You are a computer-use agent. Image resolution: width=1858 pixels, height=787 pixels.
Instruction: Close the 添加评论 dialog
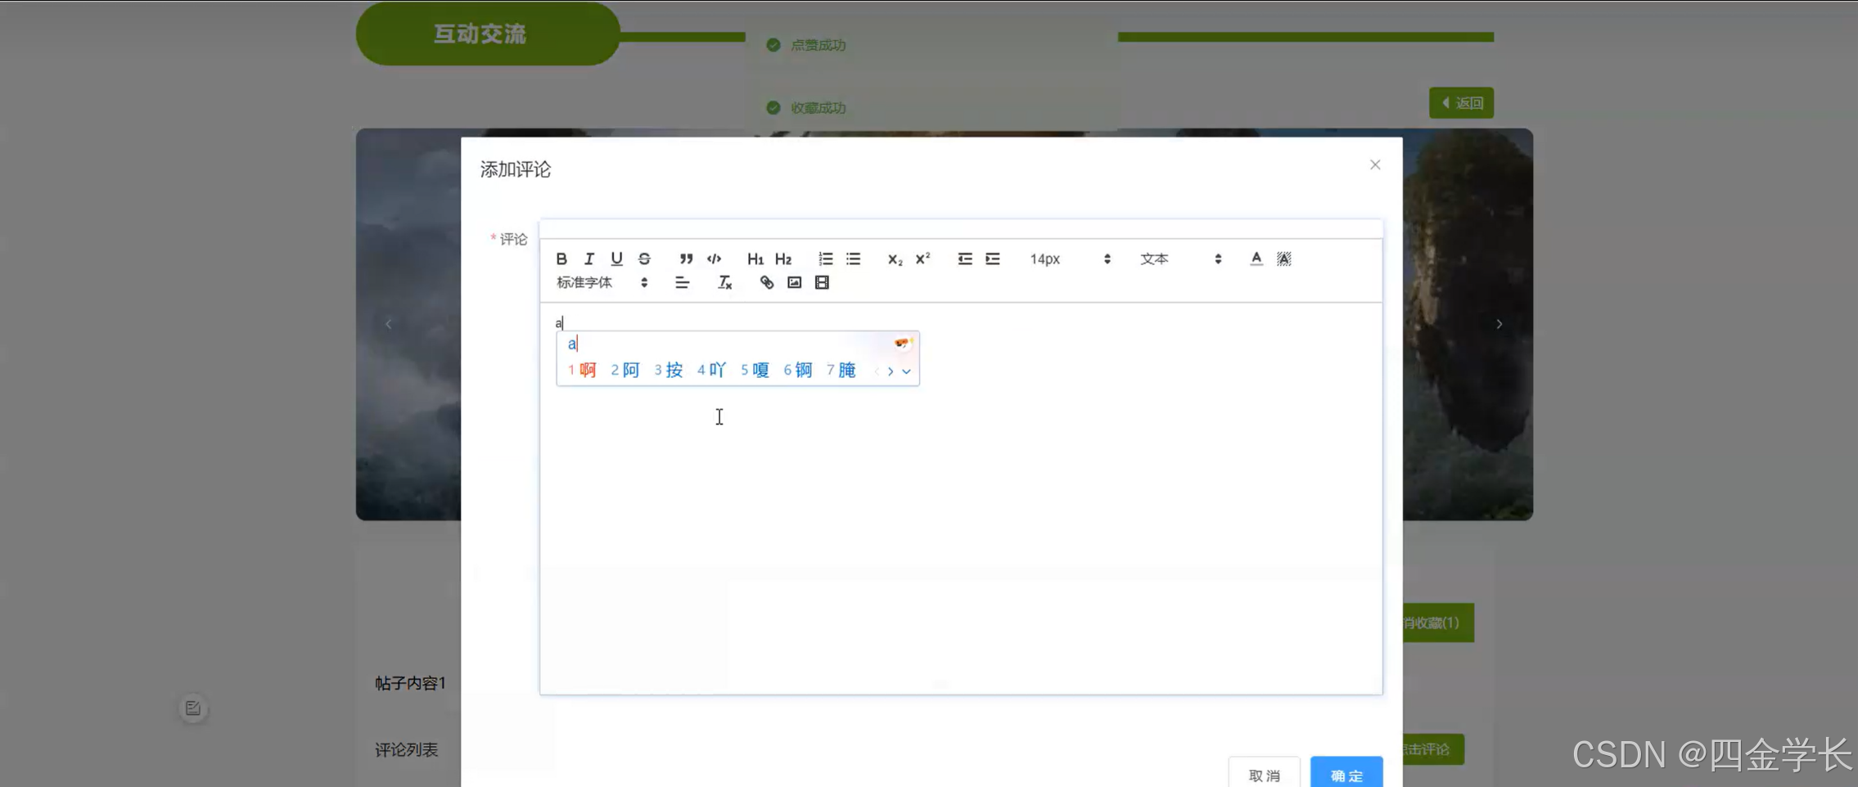coord(1375,164)
